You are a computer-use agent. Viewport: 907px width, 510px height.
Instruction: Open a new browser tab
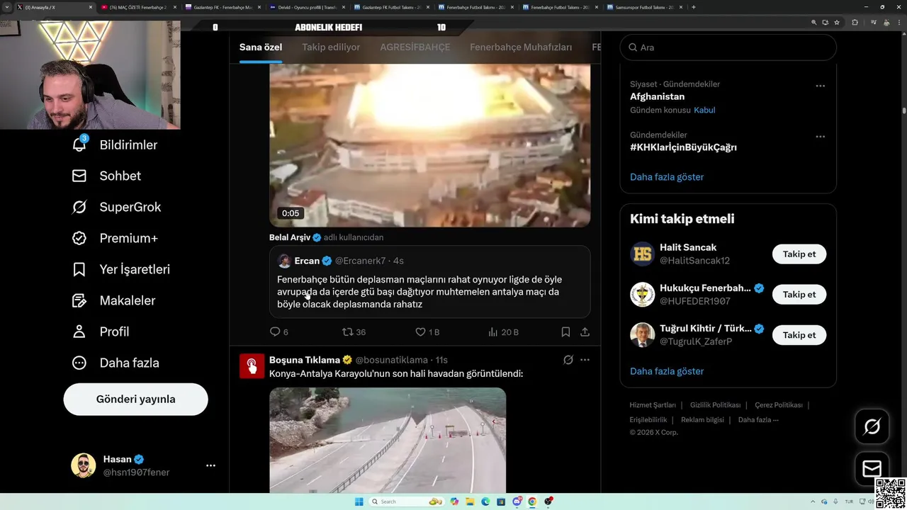tap(693, 7)
